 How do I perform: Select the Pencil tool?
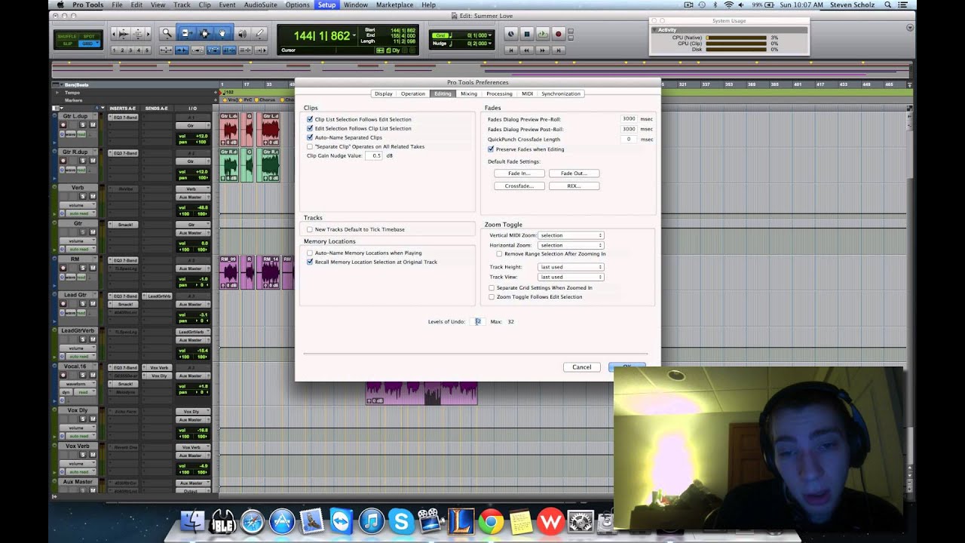[259, 33]
